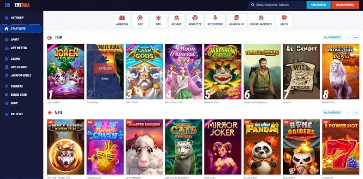Open the Bone Raiders game thumbnail
The height and width of the screenshot is (179, 363).
[x=301, y=147]
